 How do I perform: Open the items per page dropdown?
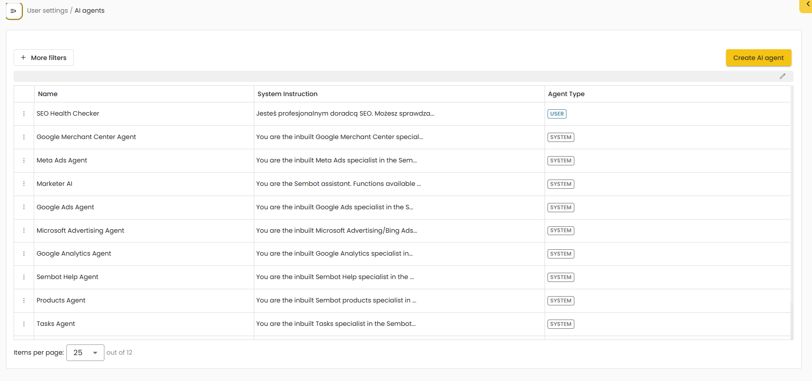click(85, 353)
